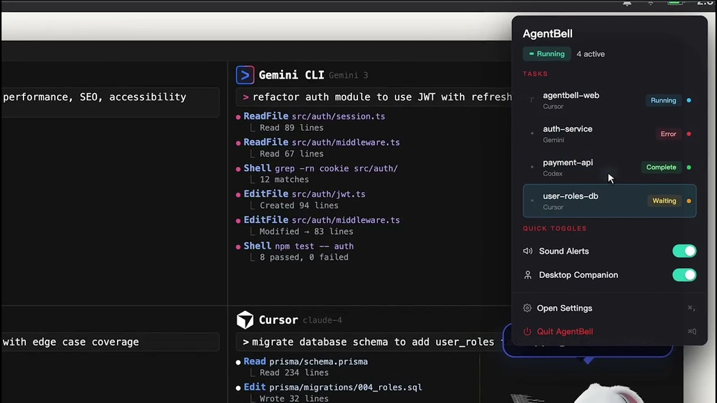Click the blue status dot for agentbell-web
Screen dimensions: 717x403
point(689,100)
